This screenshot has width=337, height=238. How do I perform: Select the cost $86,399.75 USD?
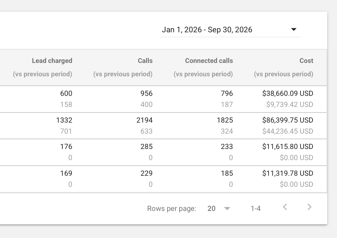[x=287, y=120]
